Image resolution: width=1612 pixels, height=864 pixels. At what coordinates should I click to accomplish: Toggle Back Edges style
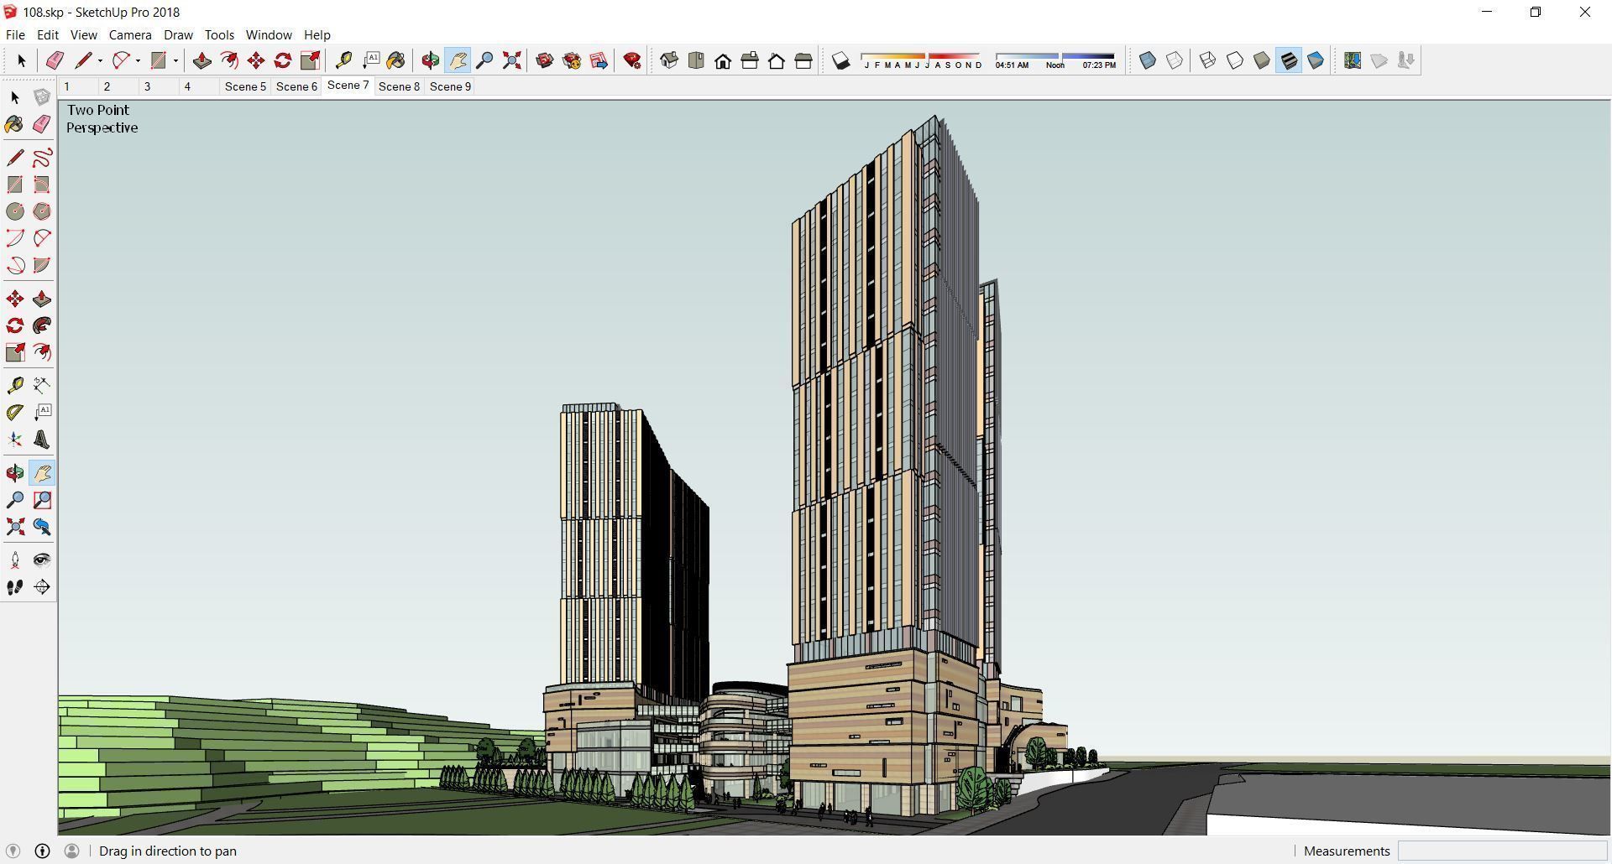(1175, 60)
